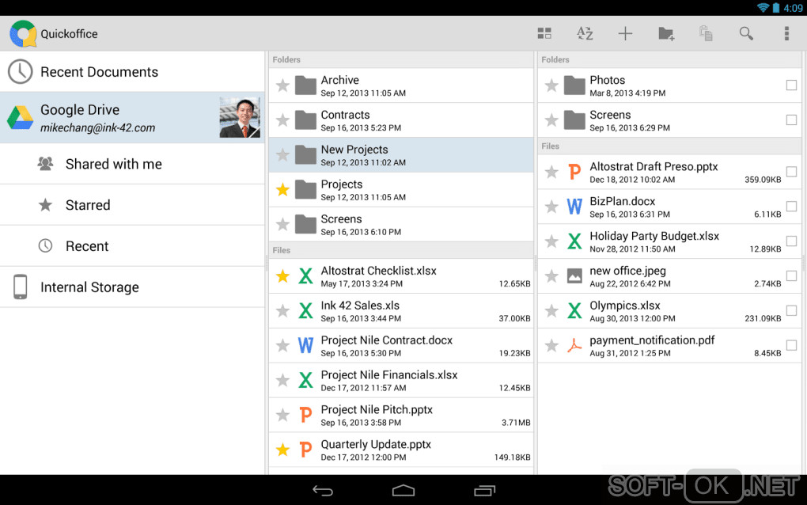Open Quarterly Update.pptx

tap(401, 450)
